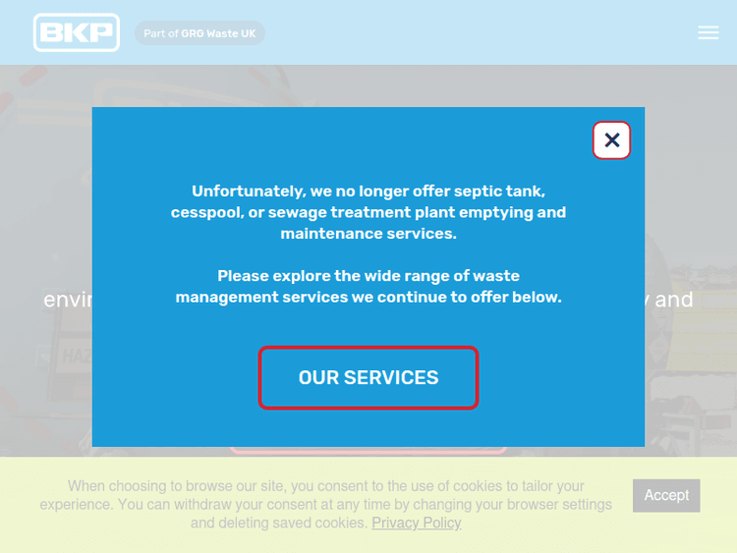This screenshot has width=737, height=553.
Task: Click the 'Please explore the wide range' paragraph
Action: [x=368, y=286]
